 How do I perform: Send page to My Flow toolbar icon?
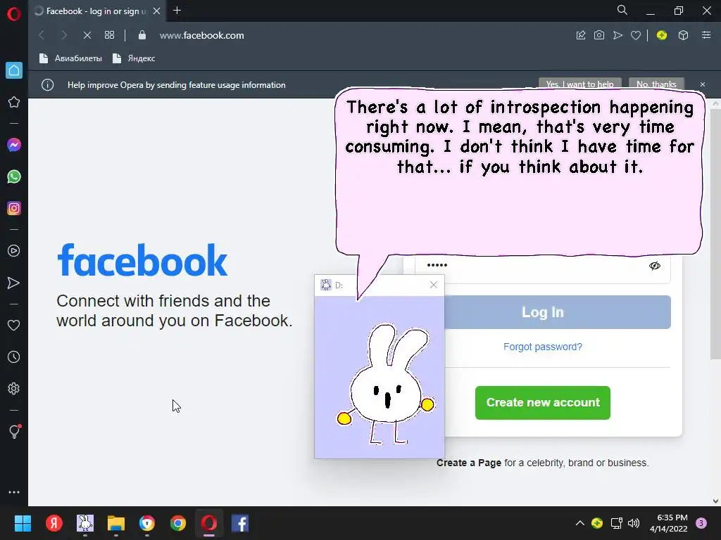pyautogui.click(x=617, y=35)
